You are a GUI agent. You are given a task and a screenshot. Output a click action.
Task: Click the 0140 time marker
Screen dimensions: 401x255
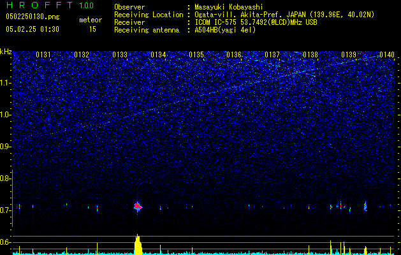click(387, 54)
